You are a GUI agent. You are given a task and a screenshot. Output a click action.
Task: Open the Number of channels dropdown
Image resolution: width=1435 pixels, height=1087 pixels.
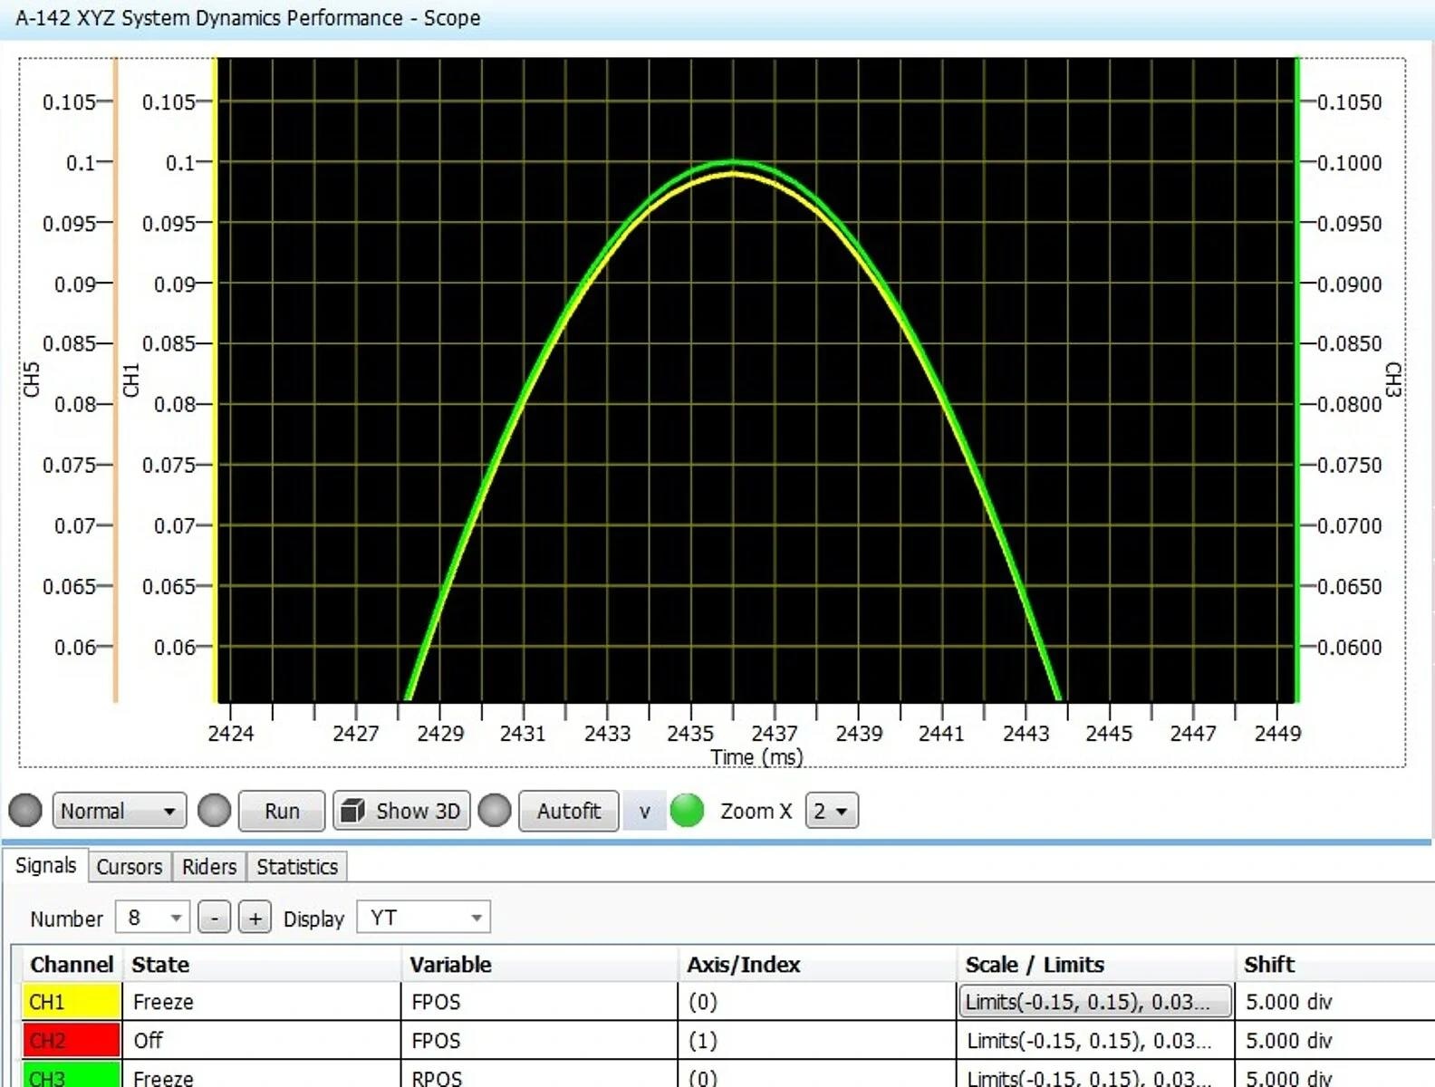coord(152,918)
